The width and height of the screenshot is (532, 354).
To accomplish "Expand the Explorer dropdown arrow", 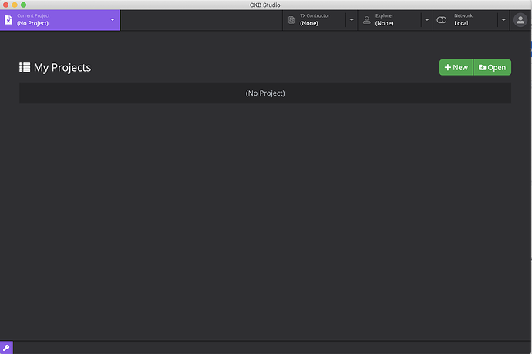I will (427, 20).
